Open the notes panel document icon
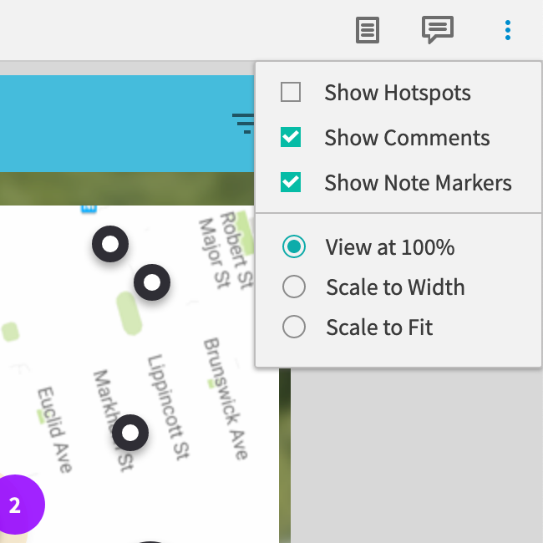Image resolution: width=543 pixels, height=543 pixels. [x=367, y=31]
